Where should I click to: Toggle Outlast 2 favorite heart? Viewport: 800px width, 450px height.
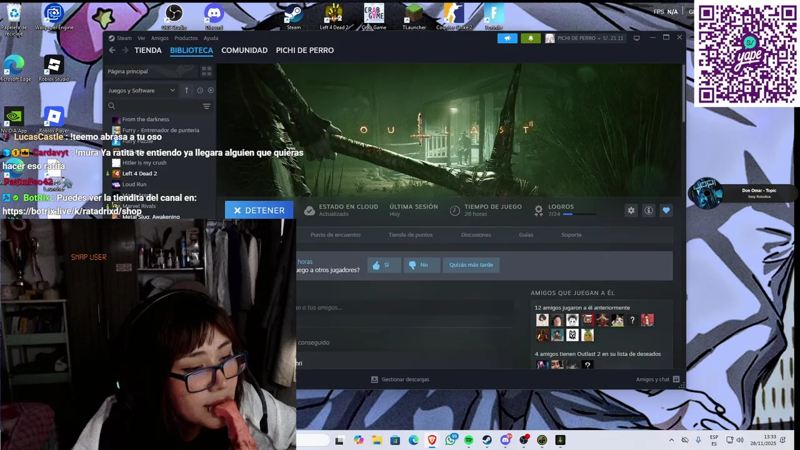point(666,211)
